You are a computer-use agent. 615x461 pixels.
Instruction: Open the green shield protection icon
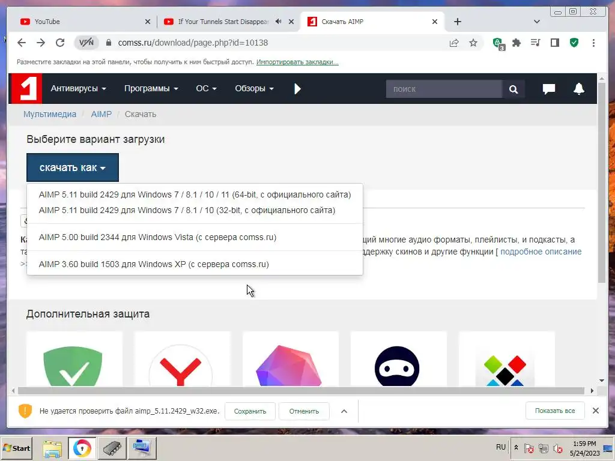(574, 43)
